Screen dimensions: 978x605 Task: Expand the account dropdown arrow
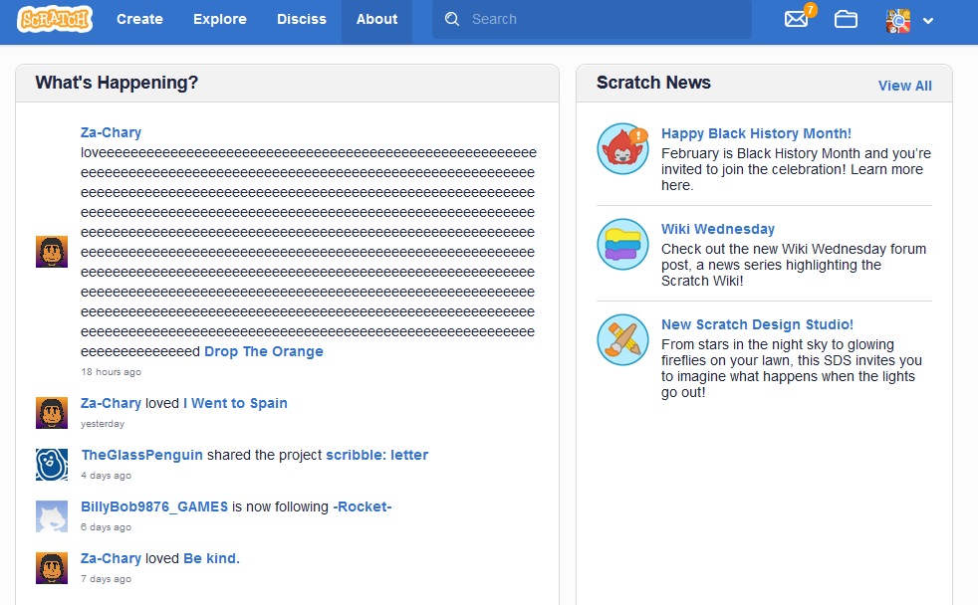[928, 21]
